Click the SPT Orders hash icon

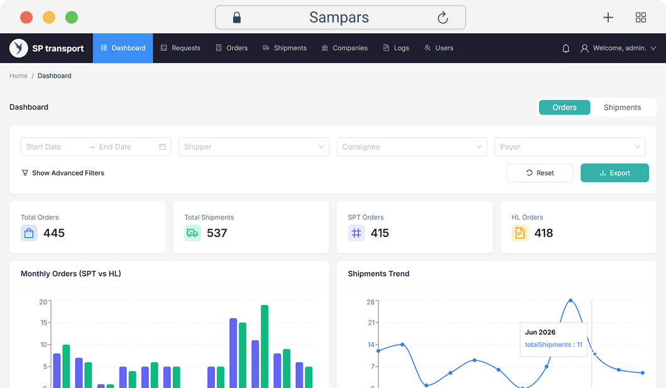coord(356,233)
